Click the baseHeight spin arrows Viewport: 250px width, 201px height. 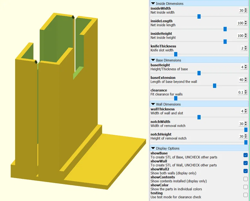click(x=246, y=67)
